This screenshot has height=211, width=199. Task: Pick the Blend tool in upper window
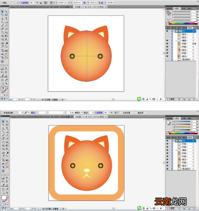[6, 47]
